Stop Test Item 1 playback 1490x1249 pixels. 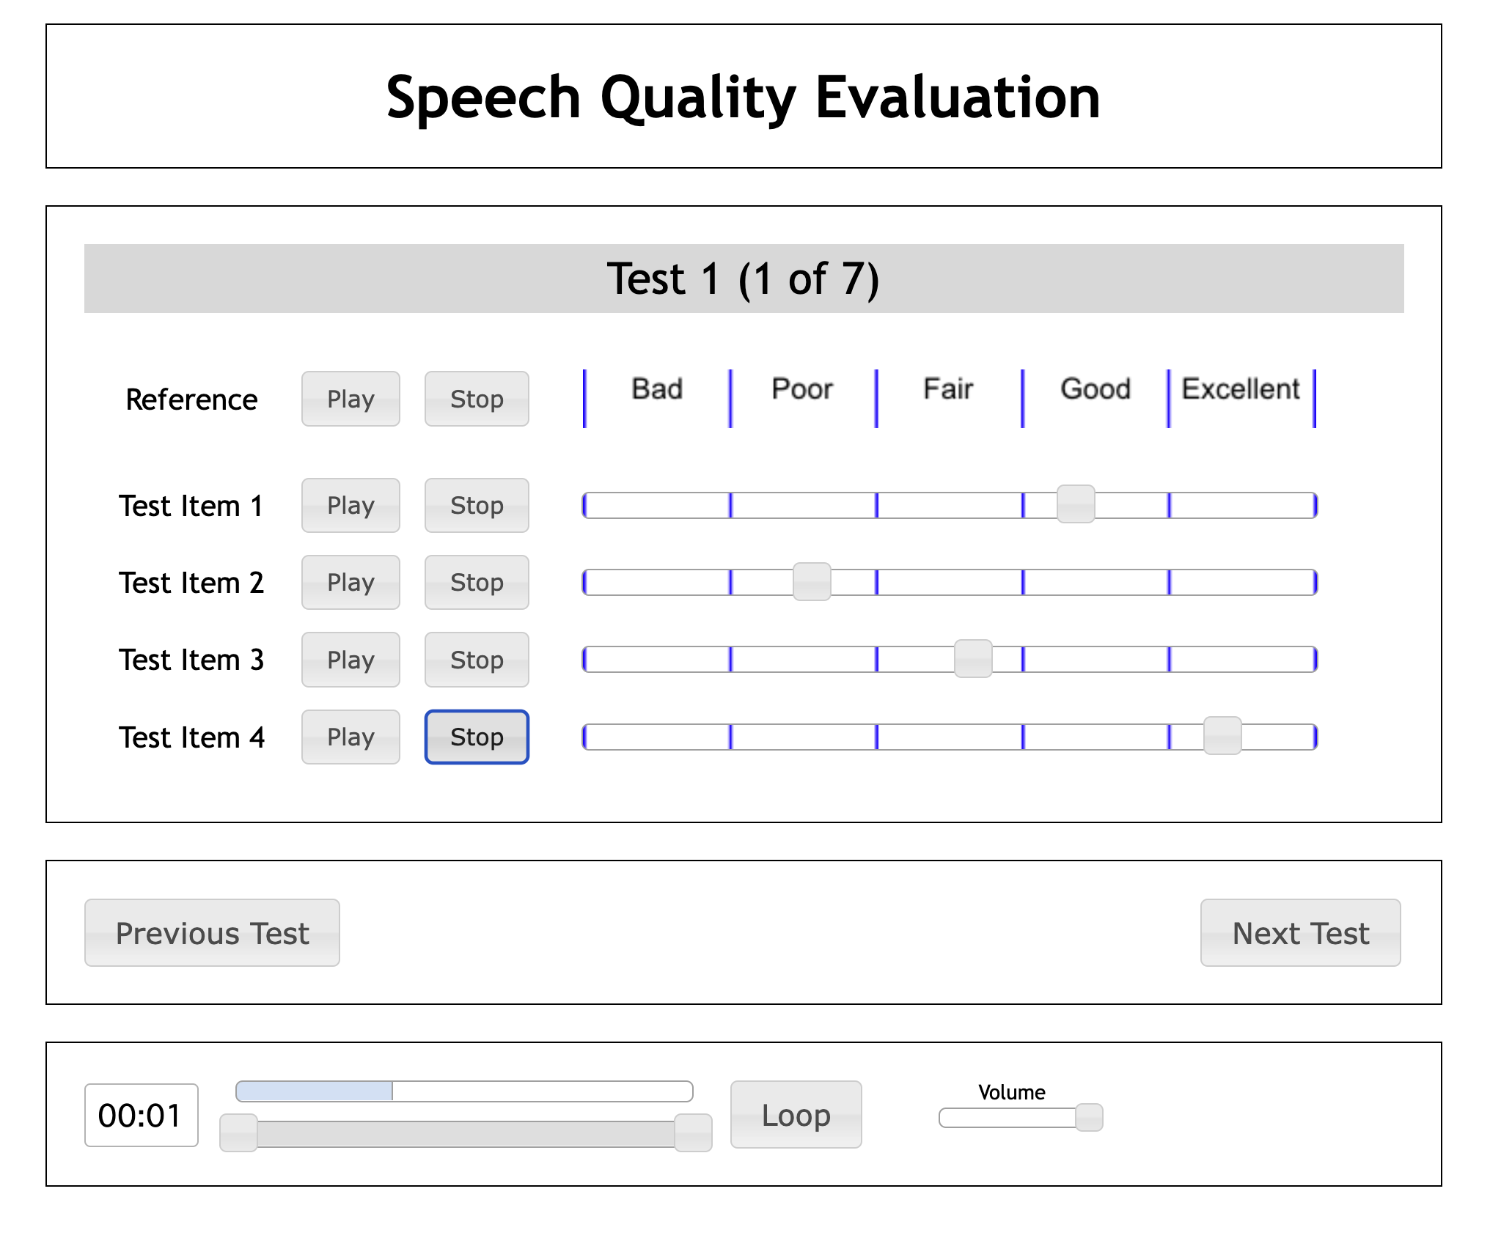477,505
